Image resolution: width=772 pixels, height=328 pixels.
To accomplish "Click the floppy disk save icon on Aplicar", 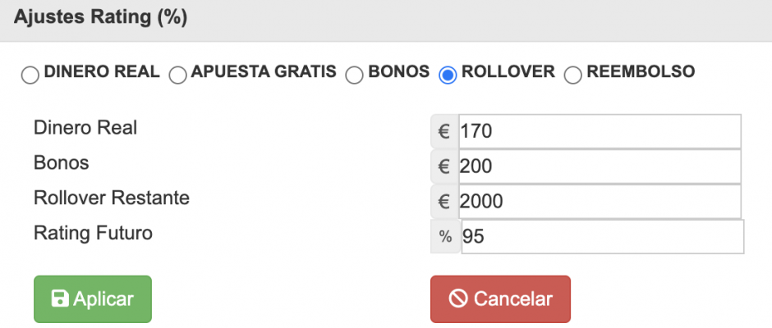I will [x=60, y=299].
